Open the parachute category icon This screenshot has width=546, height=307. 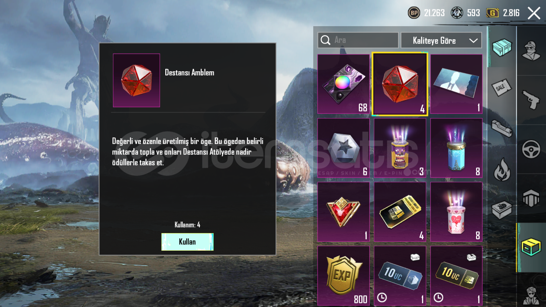[531, 198]
